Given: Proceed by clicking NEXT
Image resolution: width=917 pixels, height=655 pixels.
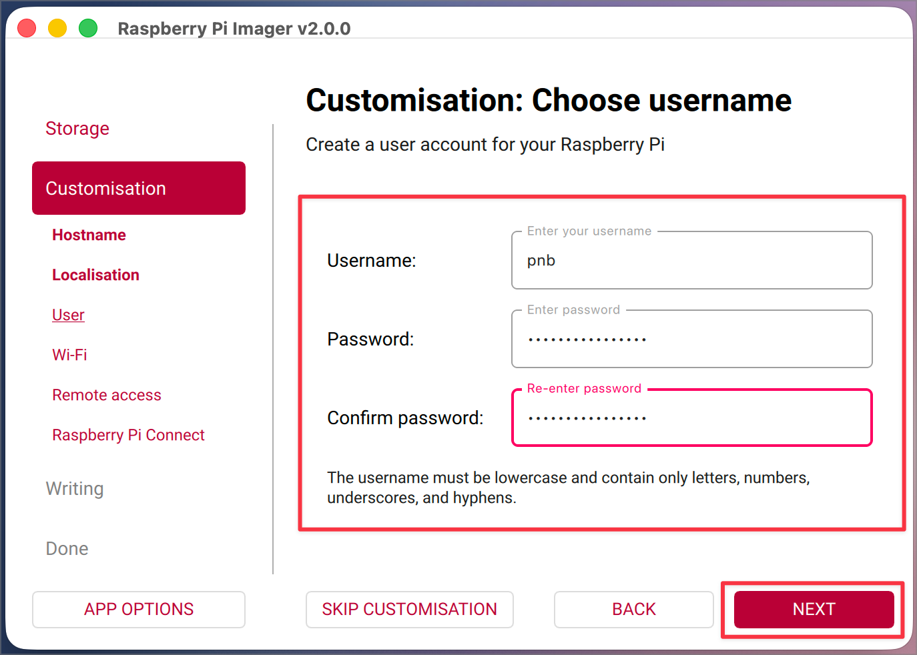Looking at the screenshot, I should click(814, 609).
